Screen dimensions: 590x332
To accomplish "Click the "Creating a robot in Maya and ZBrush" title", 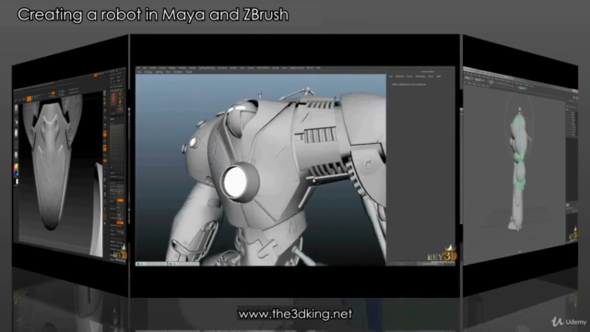I will tap(153, 15).
